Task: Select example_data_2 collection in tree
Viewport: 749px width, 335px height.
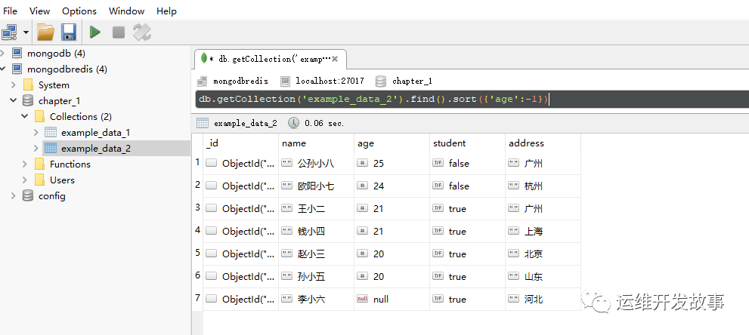Action: [x=95, y=148]
